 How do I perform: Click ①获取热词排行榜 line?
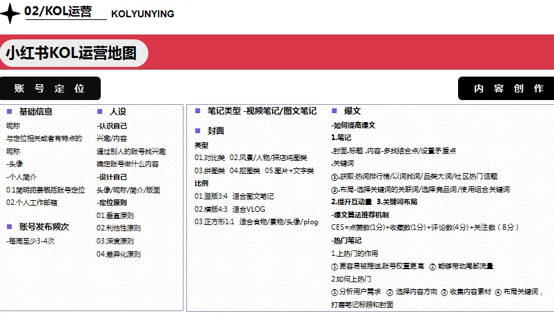click(415, 177)
